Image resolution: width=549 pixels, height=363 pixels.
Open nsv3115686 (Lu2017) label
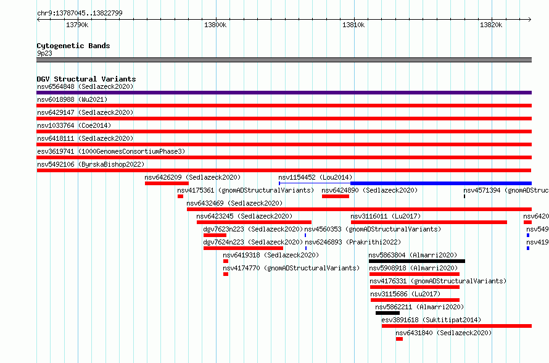(x=405, y=294)
